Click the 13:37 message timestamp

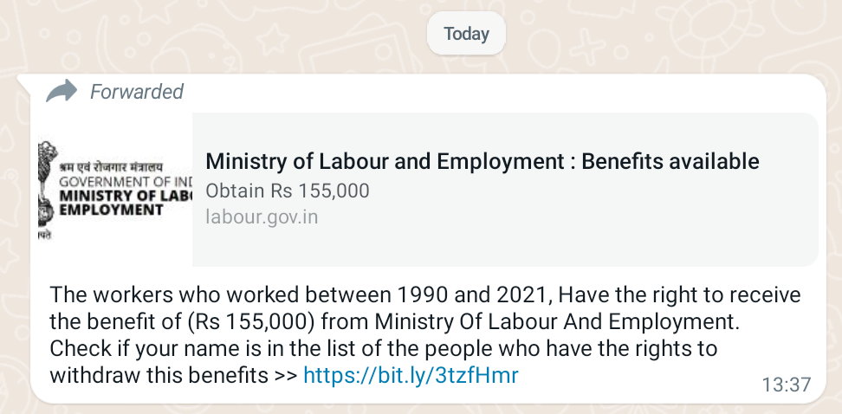click(x=787, y=385)
